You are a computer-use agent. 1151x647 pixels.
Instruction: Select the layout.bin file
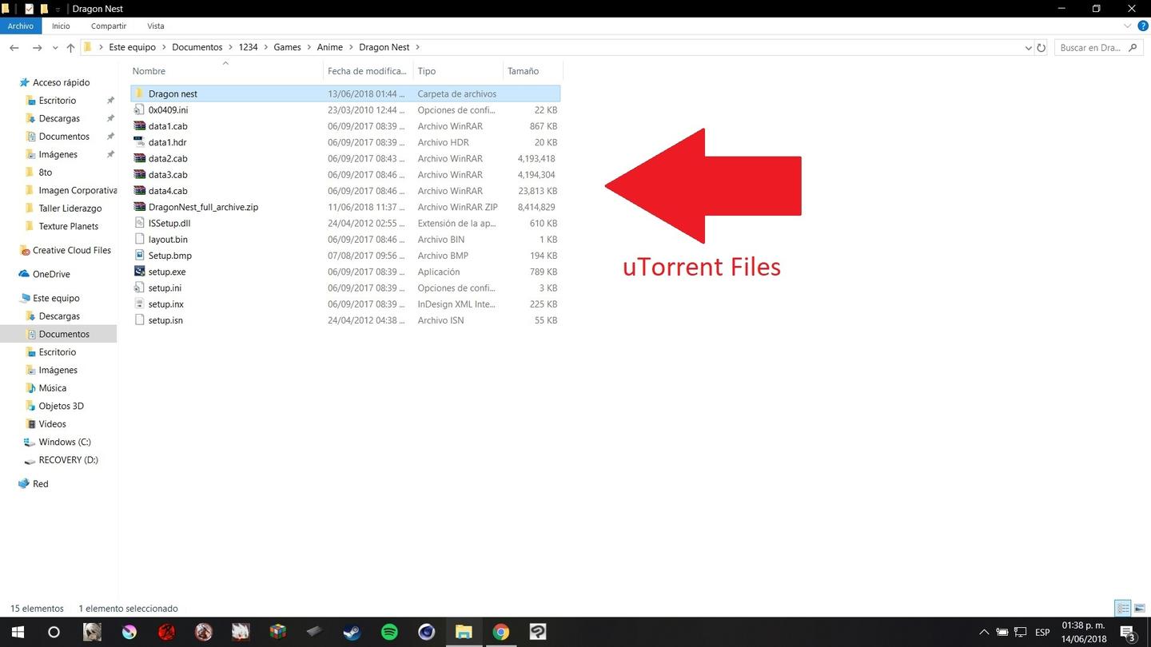tap(168, 239)
